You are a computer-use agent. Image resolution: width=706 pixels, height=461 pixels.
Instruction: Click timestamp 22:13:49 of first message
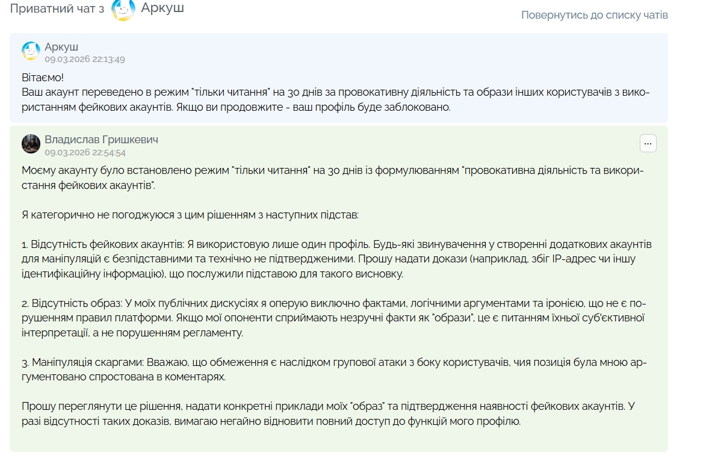(85, 59)
